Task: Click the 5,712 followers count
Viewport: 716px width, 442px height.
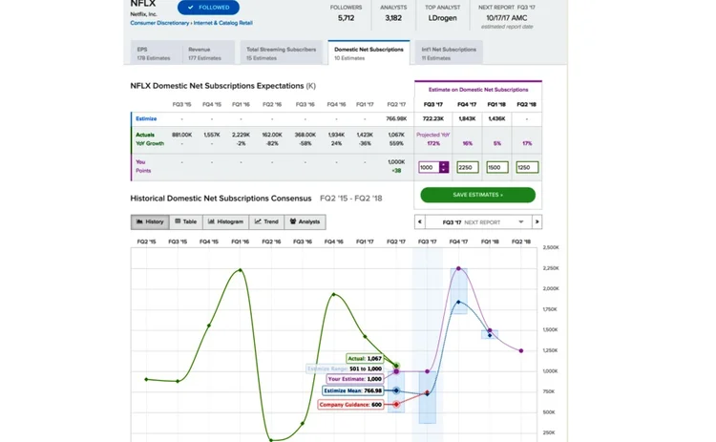Action: (346, 18)
